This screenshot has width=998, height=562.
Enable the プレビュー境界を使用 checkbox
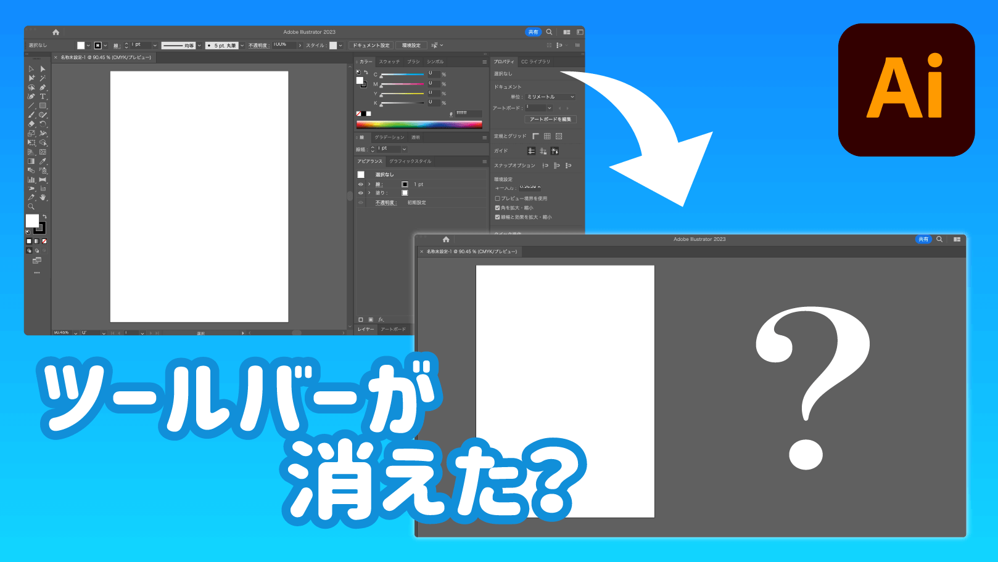coord(497,198)
